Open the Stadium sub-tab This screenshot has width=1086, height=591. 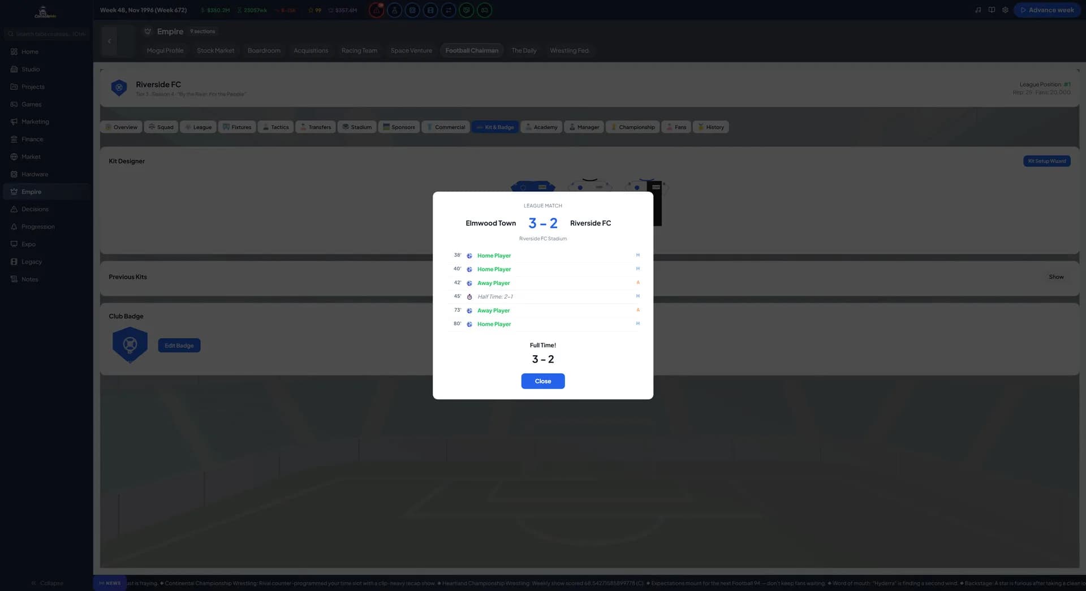coord(357,127)
